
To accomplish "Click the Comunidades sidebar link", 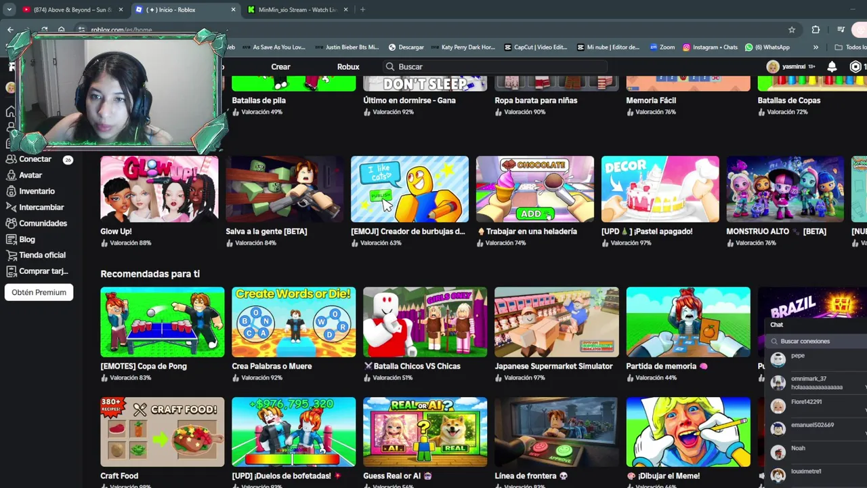I will 43,223.
